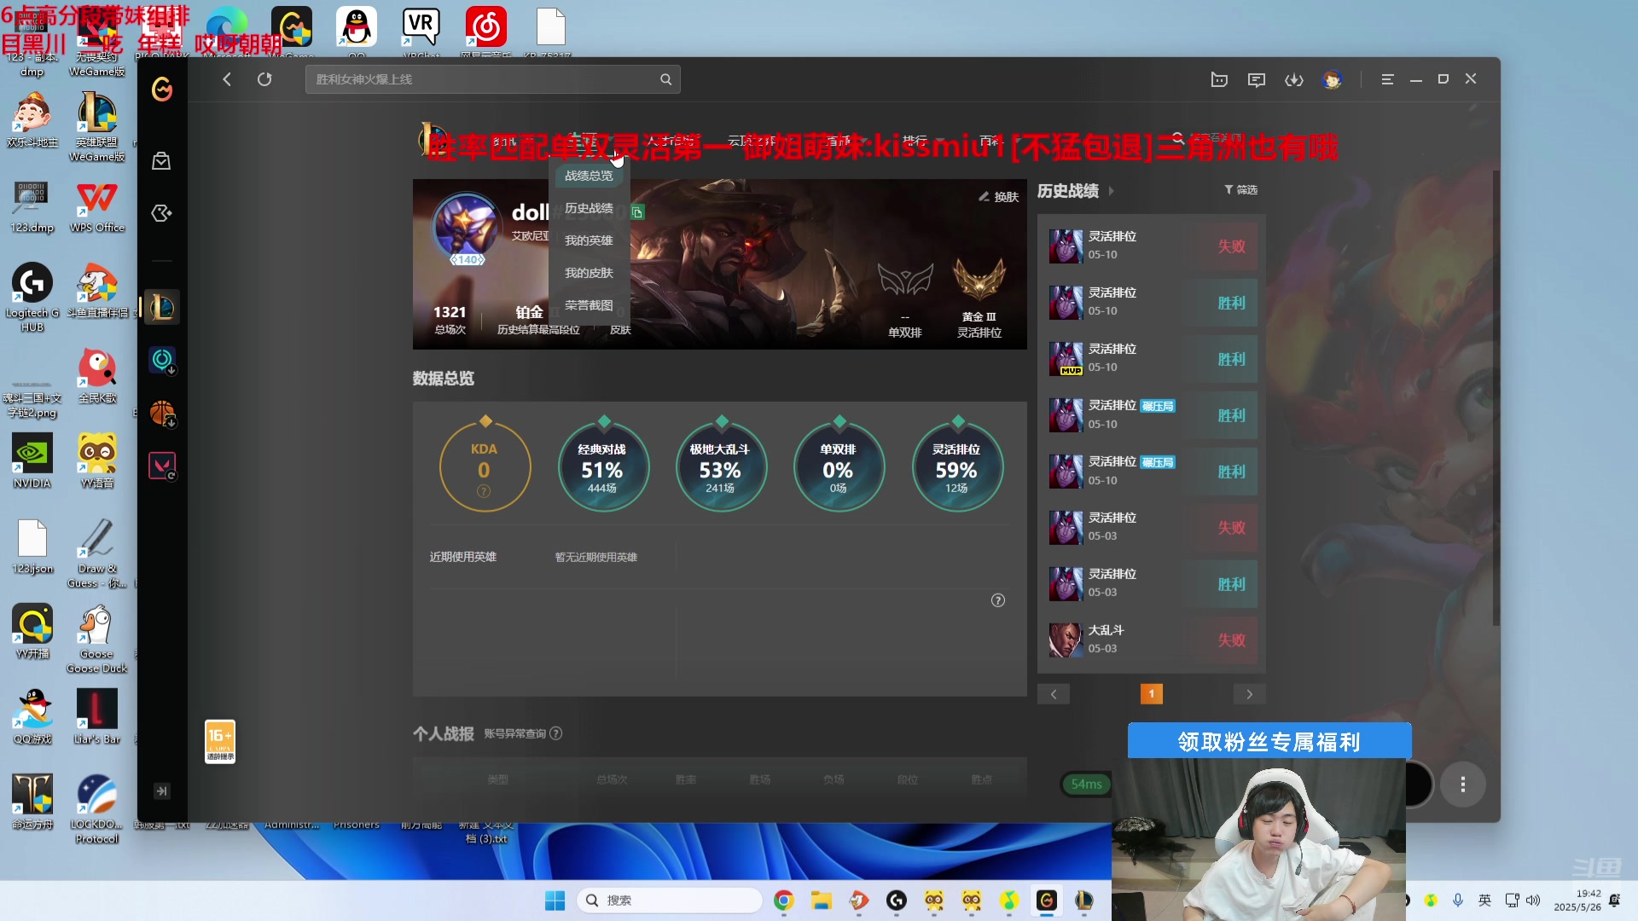The width and height of the screenshot is (1638, 921).
Task: Click the Windows taskbar search box
Action: click(670, 901)
